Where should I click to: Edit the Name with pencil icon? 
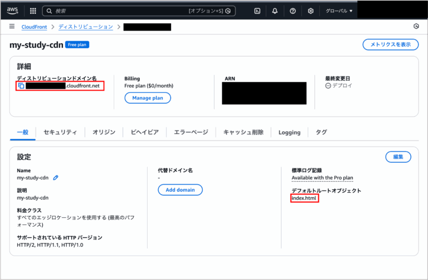click(x=56, y=178)
